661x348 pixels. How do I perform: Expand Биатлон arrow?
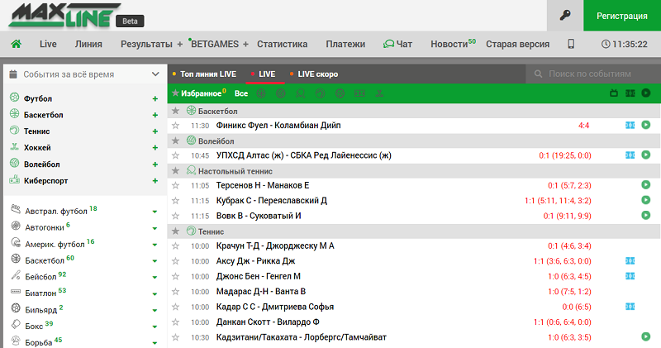[x=155, y=294]
